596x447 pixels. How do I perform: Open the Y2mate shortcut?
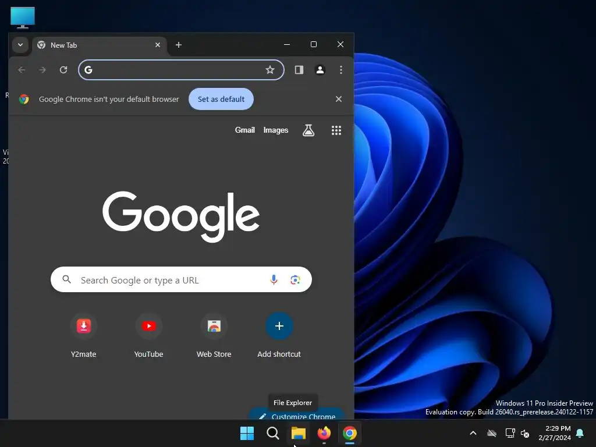coord(84,335)
